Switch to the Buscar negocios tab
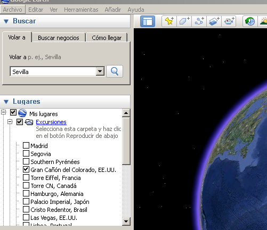This screenshot has height=230, width=267. tap(59, 38)
